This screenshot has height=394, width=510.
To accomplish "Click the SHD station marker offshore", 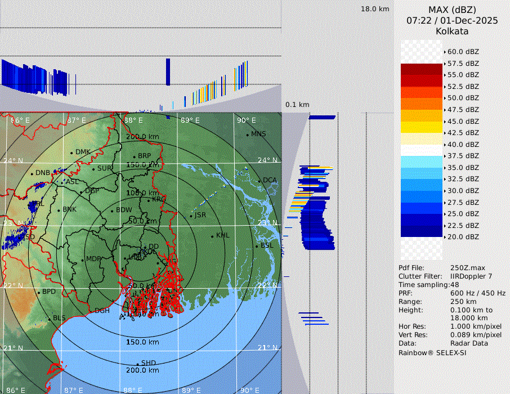I will [x=137, y=364].
